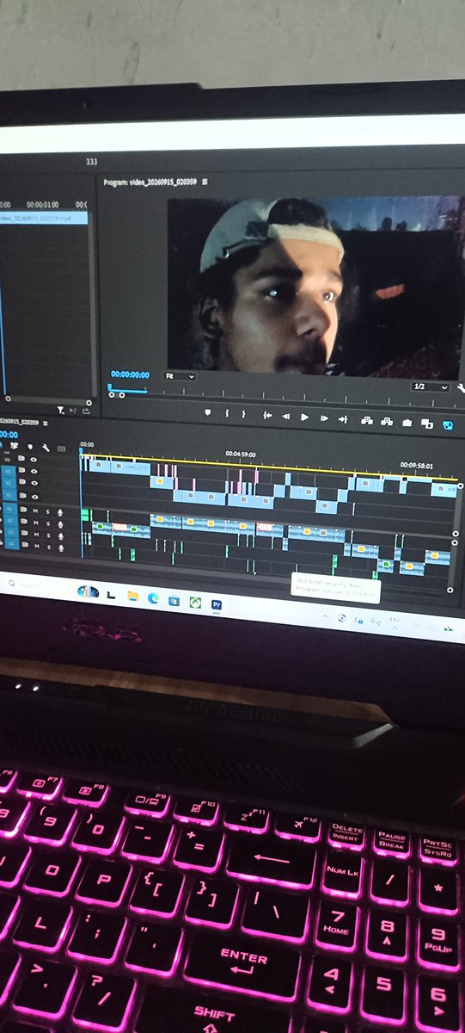Click the Mark In button
The height and width of the screenshot is (1033, 465).
(227, 414)
